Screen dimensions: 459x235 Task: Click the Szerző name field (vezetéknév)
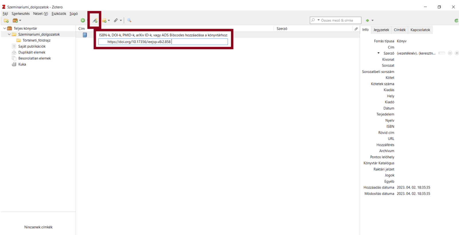416,54
